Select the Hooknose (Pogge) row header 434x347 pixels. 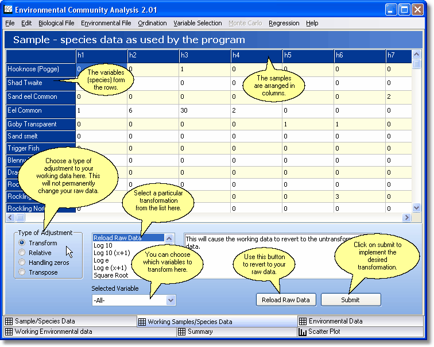tap(41, 70)
